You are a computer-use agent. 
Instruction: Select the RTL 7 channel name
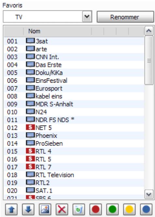coord(43,167)
